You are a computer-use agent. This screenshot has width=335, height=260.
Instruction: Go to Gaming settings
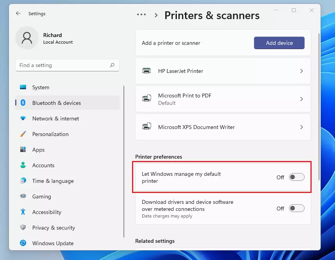(x=67, y=196)
